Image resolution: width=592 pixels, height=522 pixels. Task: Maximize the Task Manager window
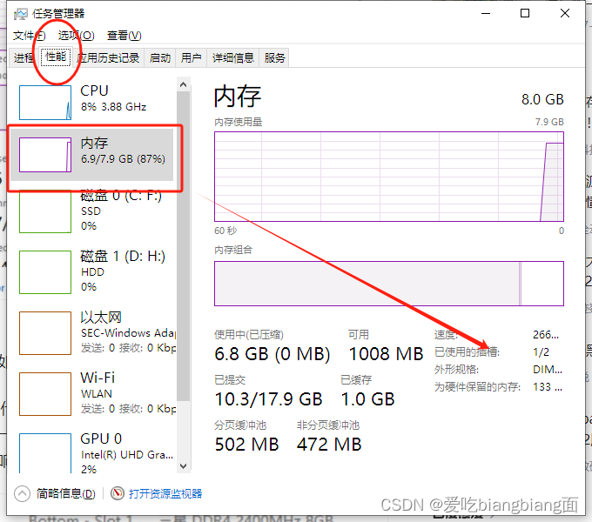coord(525,14)
